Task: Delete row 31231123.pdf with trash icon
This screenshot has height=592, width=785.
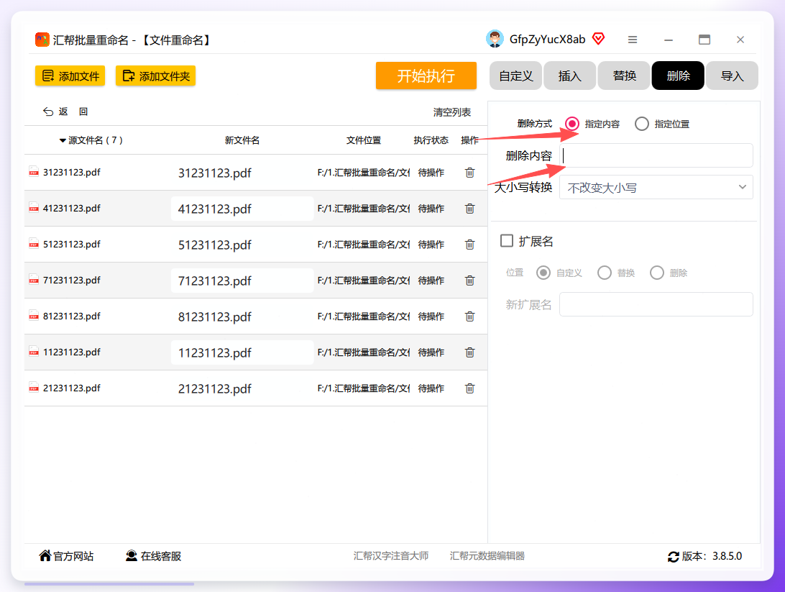Action: pos(469,173)
